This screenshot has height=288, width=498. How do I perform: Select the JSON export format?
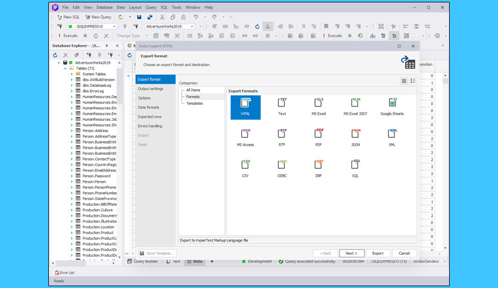point(356,138)
